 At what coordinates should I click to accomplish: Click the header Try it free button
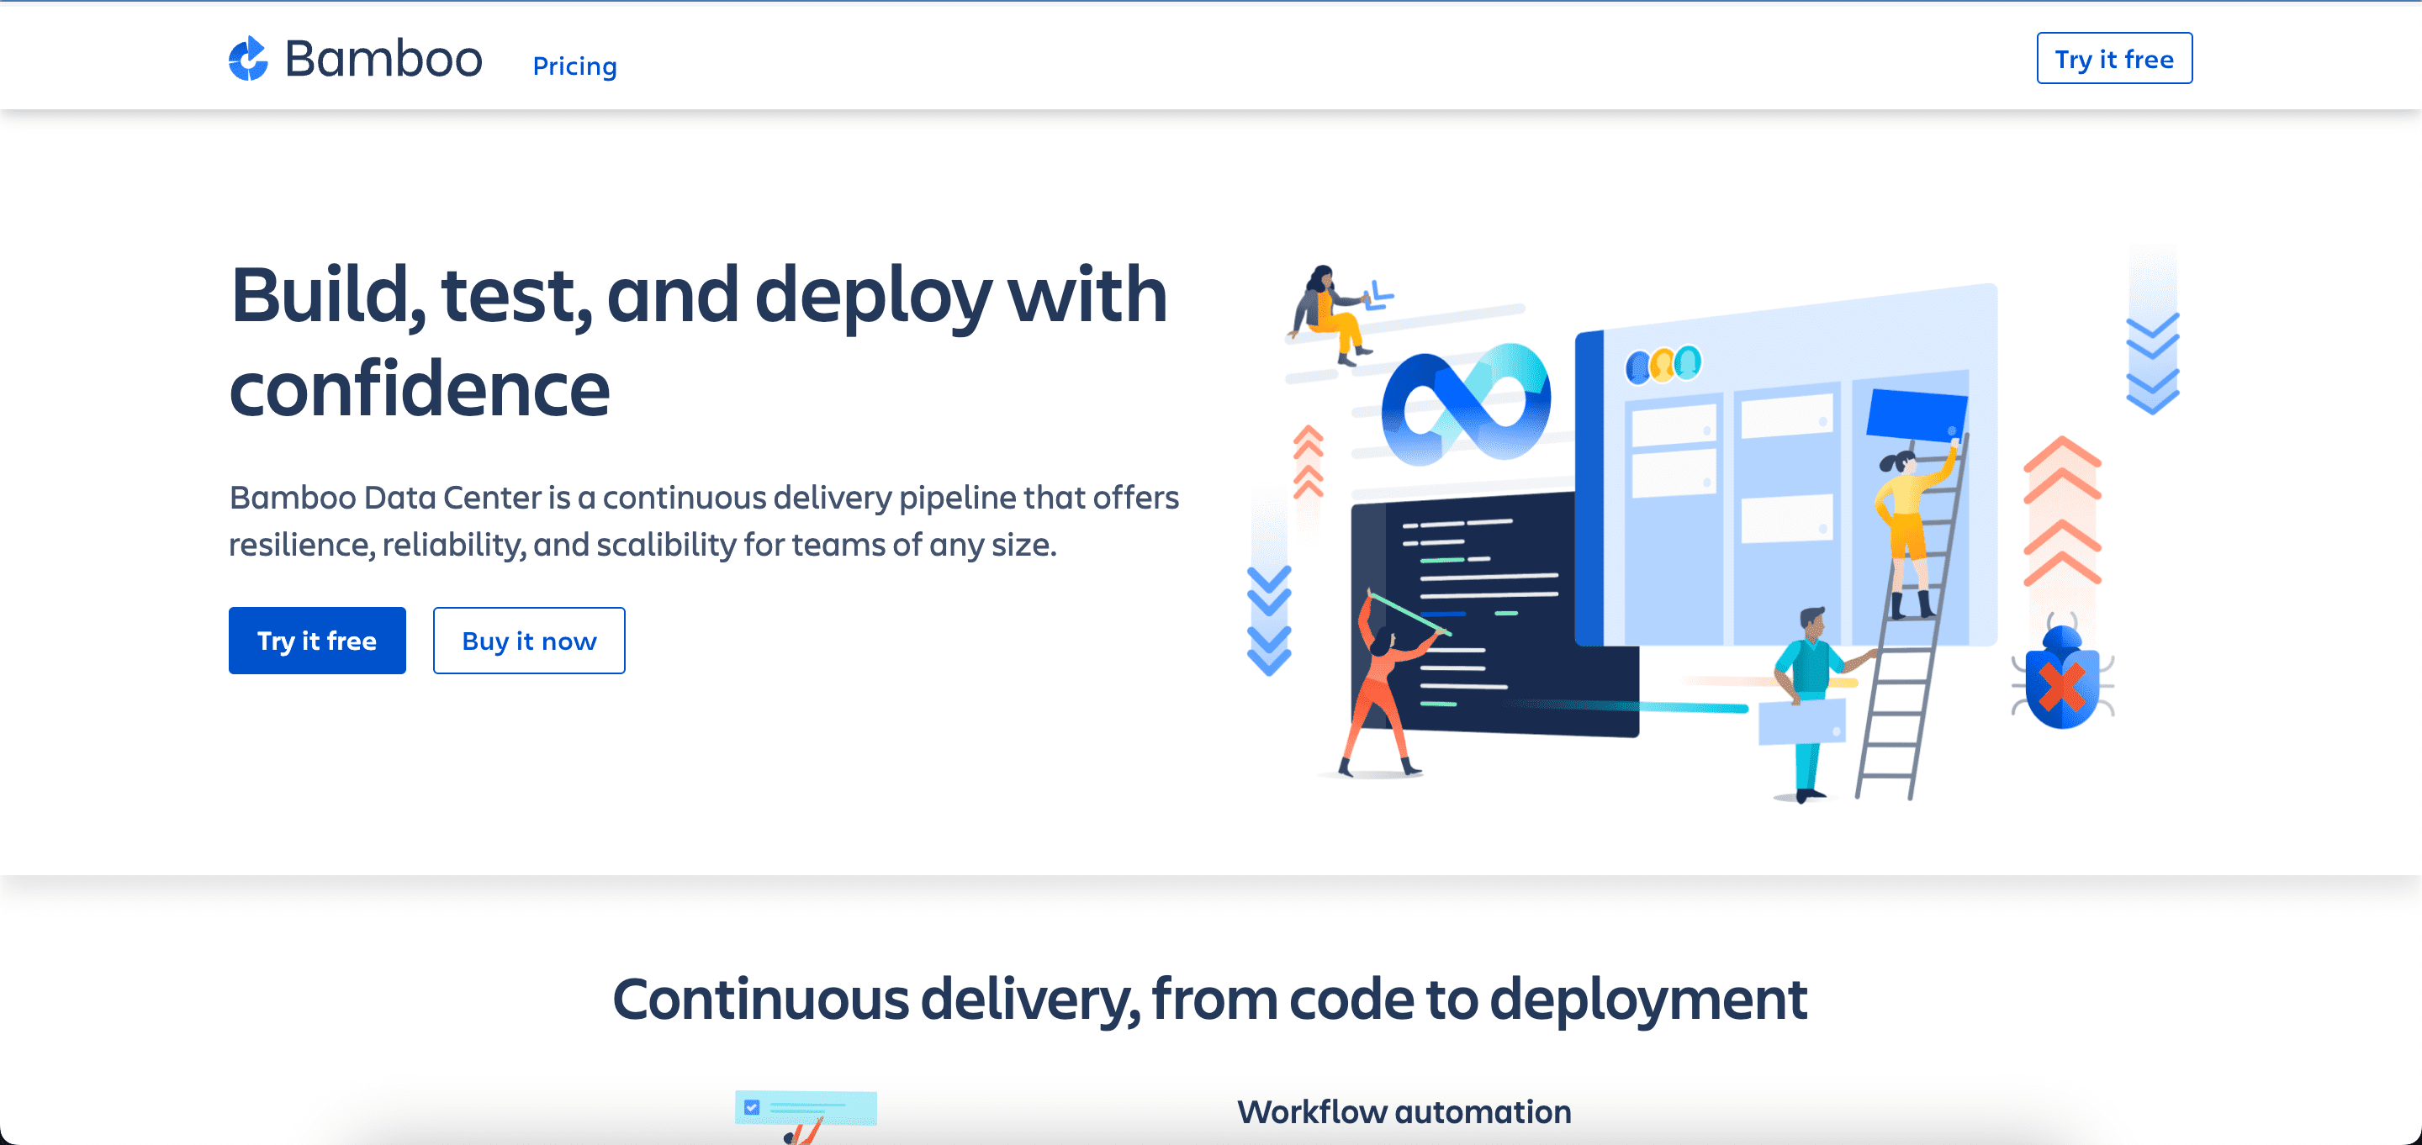coord(2113,58)
